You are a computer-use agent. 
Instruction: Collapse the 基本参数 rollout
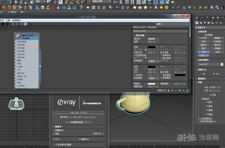click(134, 35)
